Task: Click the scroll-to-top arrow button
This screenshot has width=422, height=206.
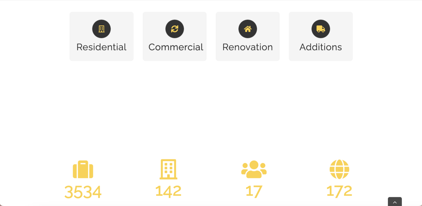Action: click(395, 202)
